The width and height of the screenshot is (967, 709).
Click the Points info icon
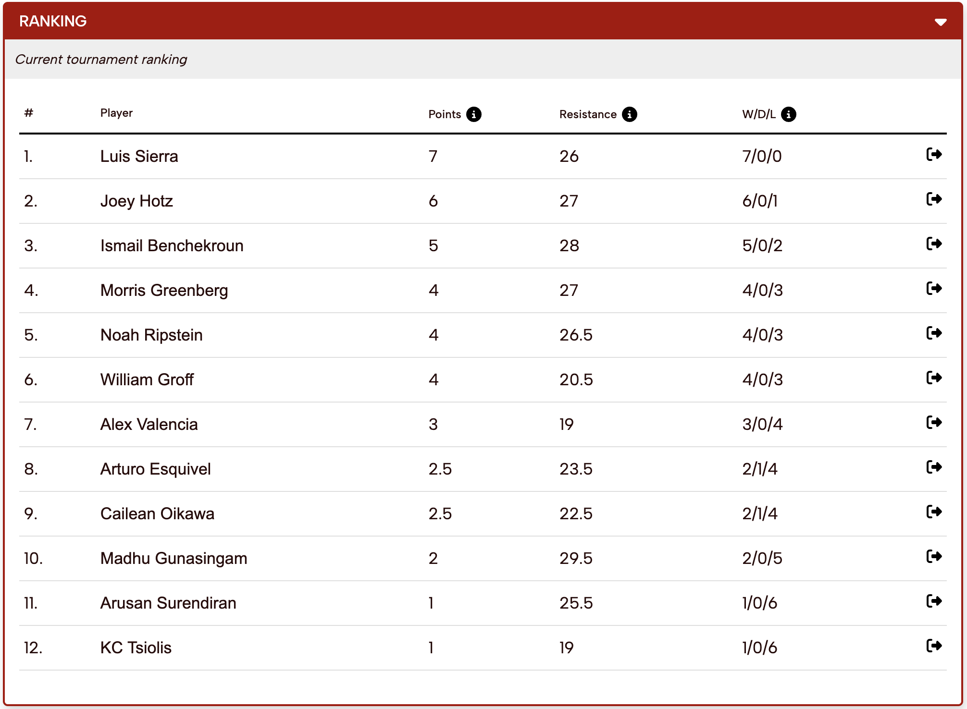pyautogui.click(x=473, y=114)
